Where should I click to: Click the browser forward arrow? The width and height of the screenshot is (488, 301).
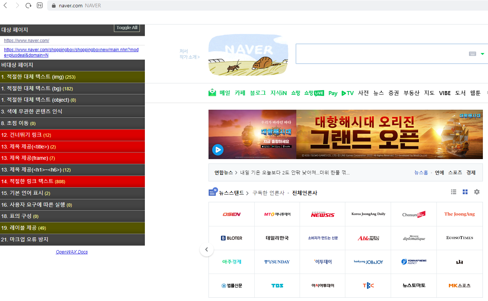(17, 5)
